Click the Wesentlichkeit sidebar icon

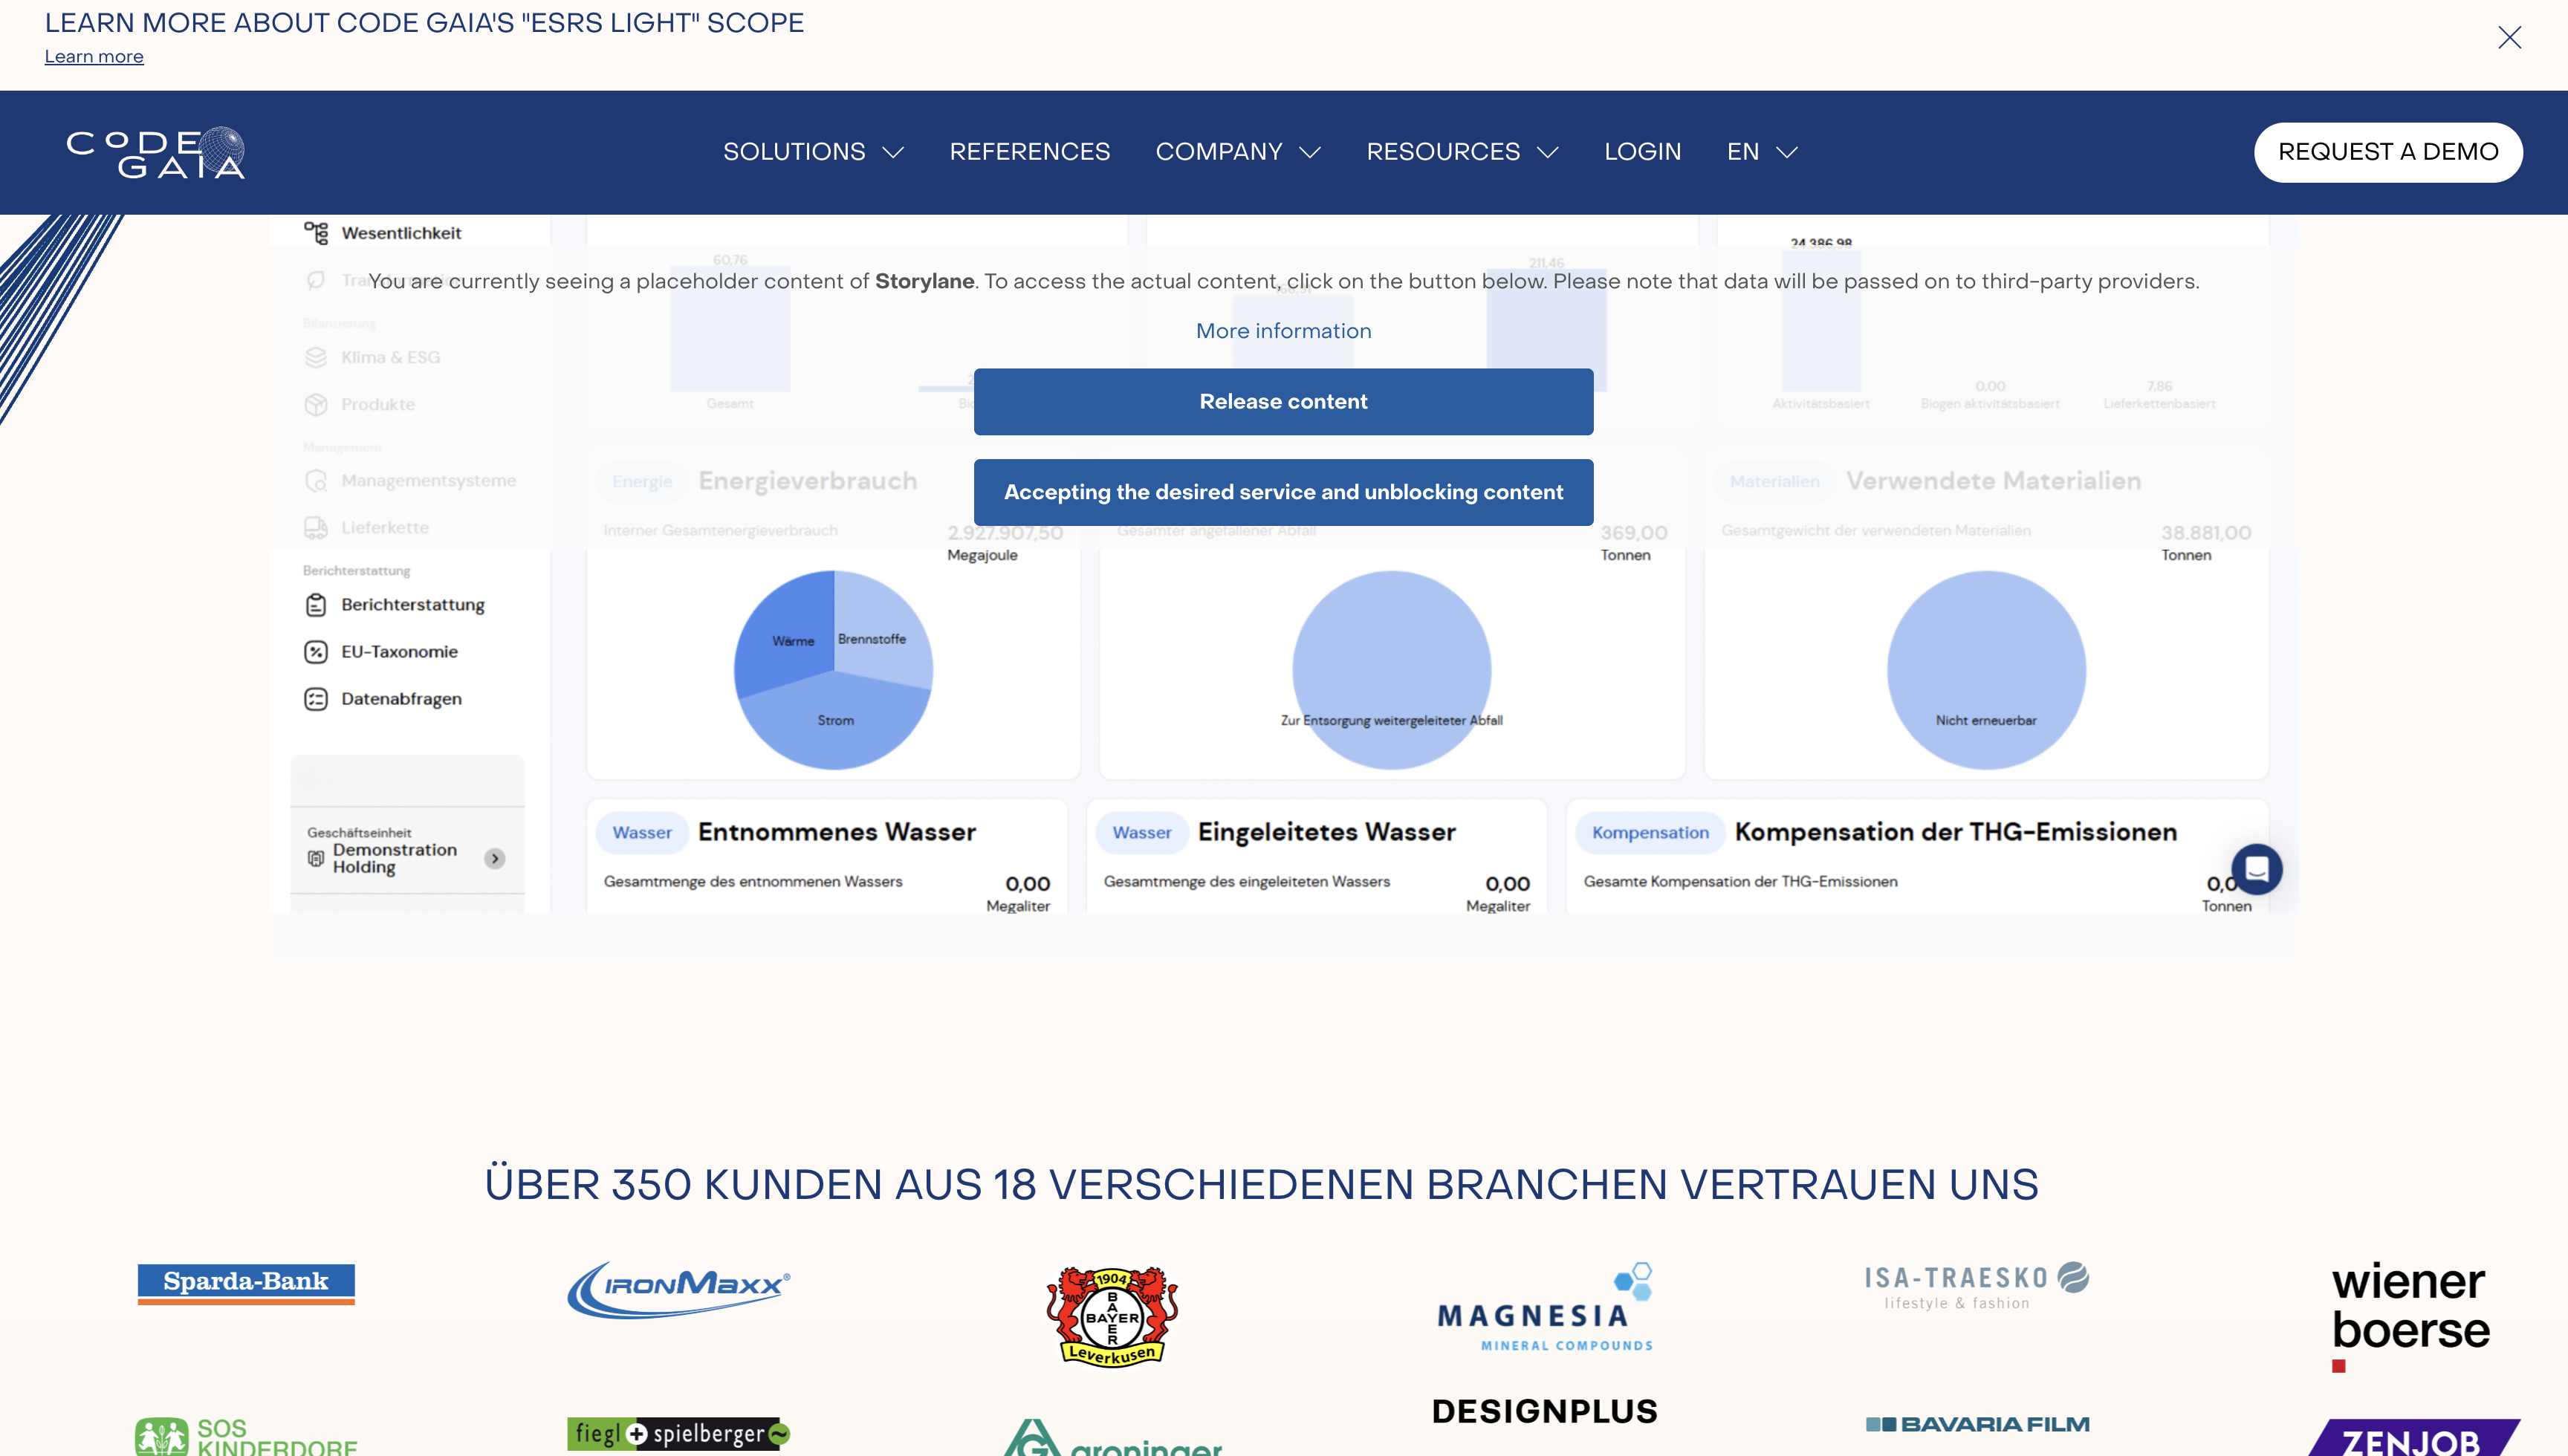(316, 233)
